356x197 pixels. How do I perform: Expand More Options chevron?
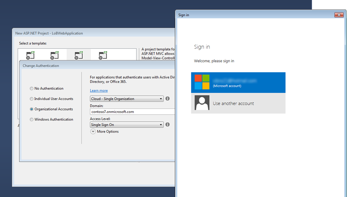coord(93,131)
